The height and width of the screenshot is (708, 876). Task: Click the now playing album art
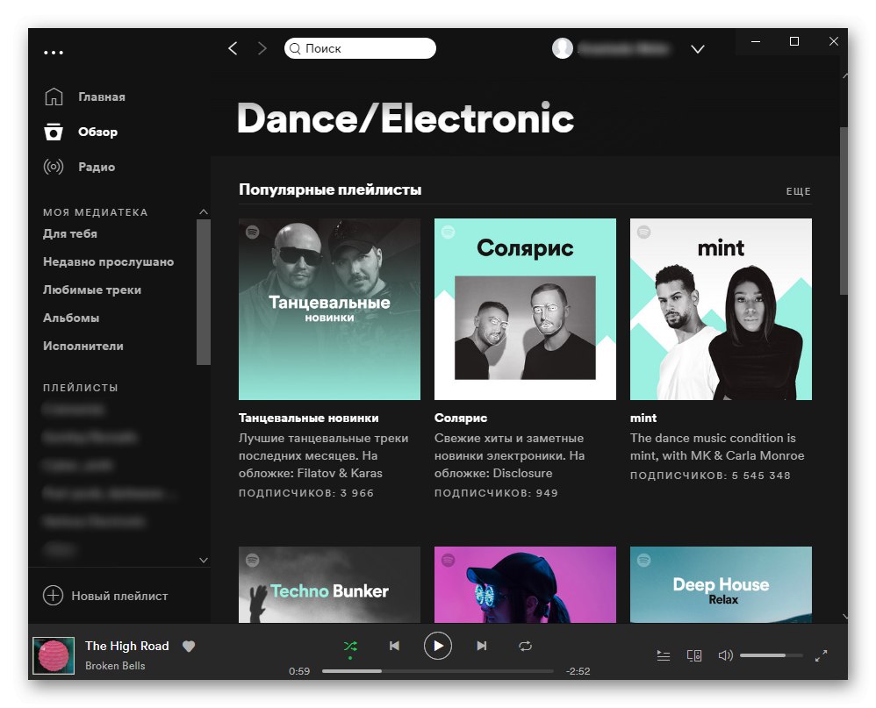tap(54, 655)
